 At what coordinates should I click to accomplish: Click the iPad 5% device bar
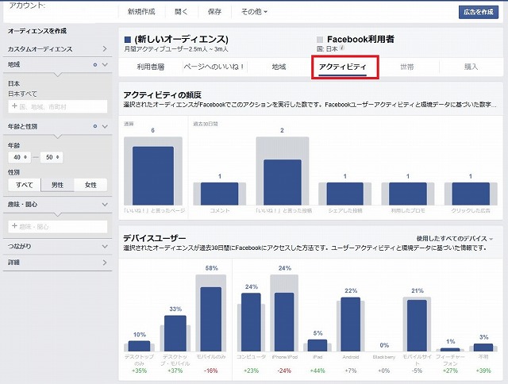point(317,345)
